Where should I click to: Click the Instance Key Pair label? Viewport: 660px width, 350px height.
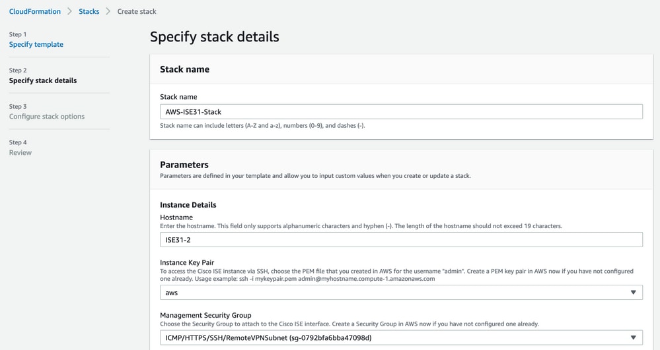[187, 262]
